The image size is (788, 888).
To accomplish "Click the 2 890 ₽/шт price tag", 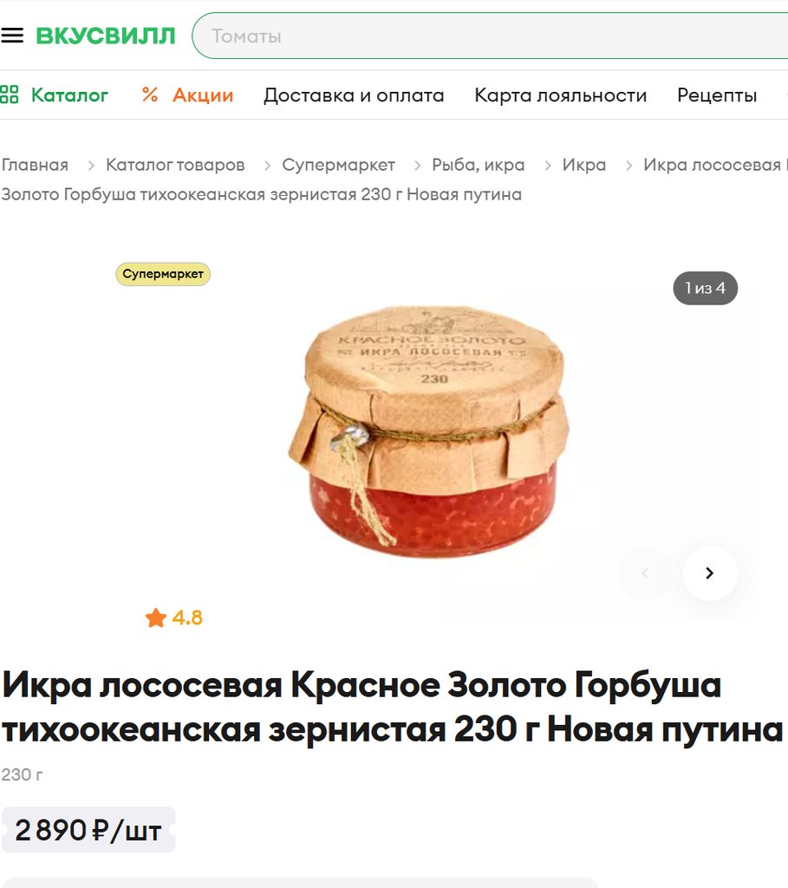I will tap(88, 830).
